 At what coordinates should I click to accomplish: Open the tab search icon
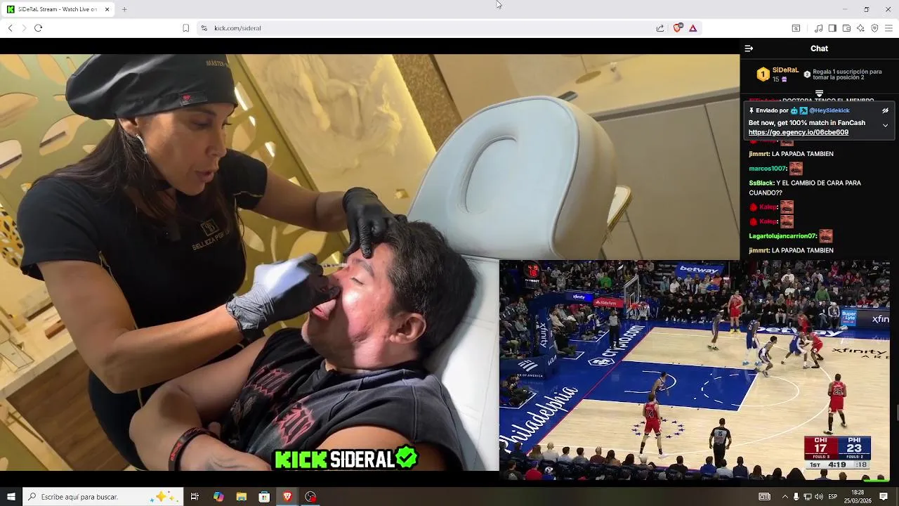click(796, 28)
